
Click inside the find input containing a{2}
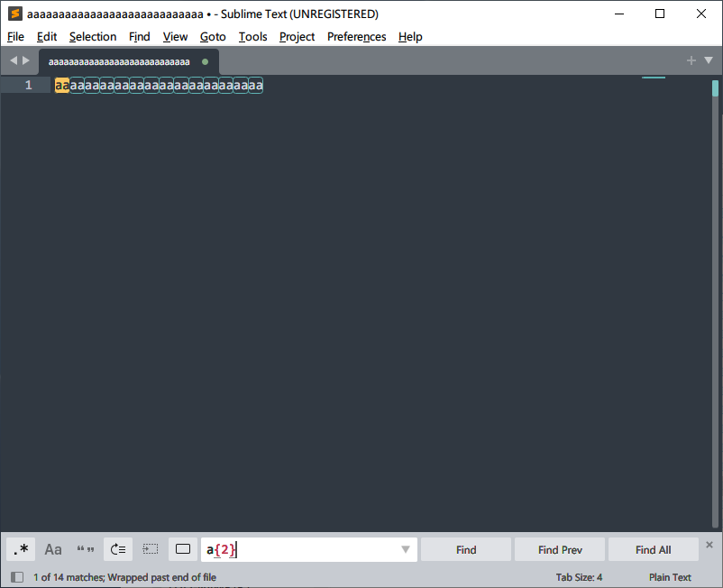click(x=297, y=549)
